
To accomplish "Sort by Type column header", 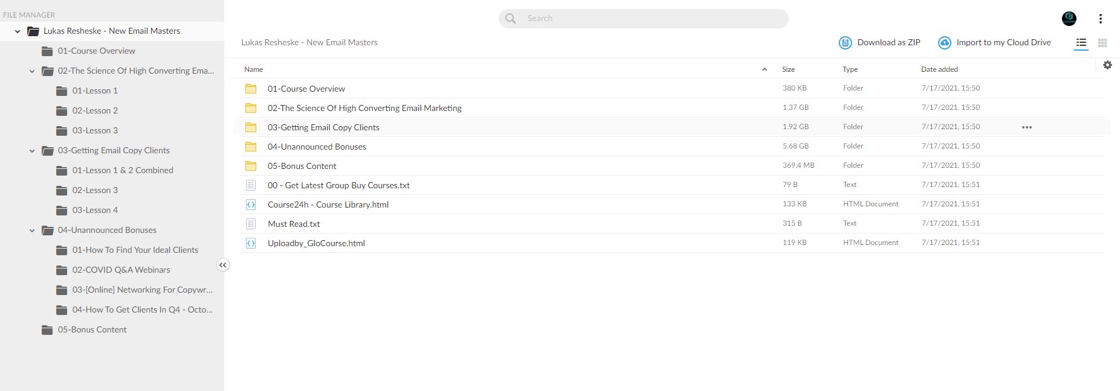I will [850, 69].
